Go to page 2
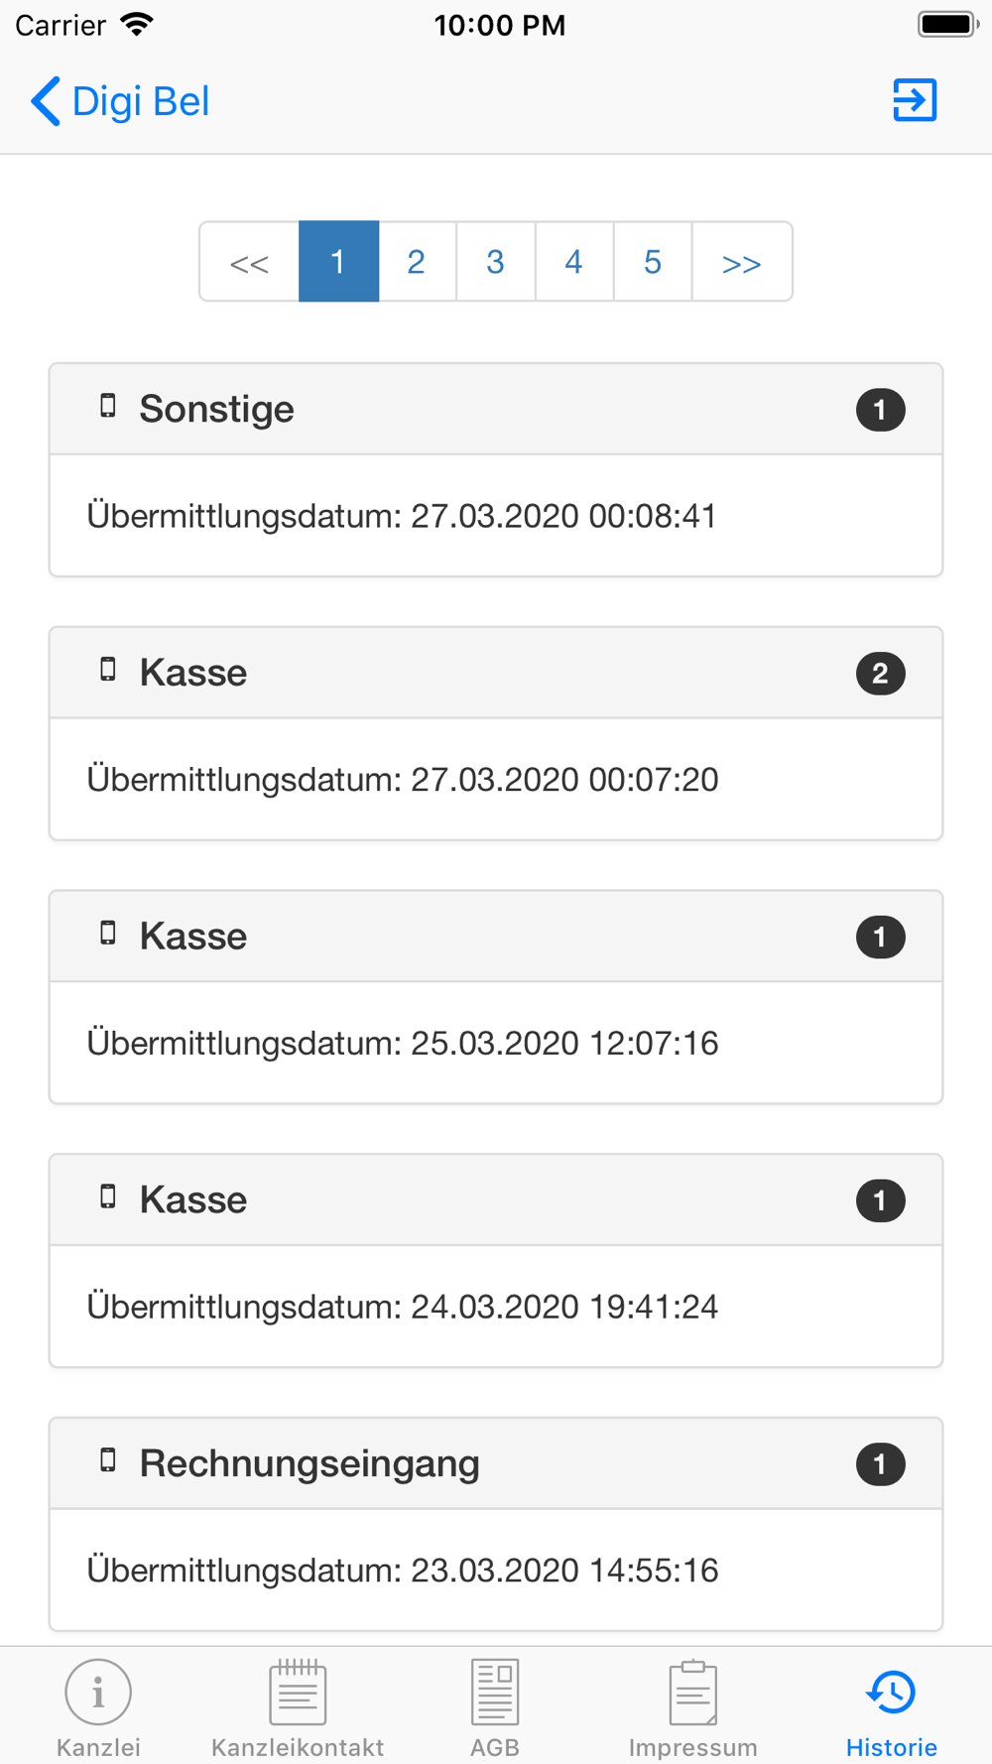 [417, 261]
